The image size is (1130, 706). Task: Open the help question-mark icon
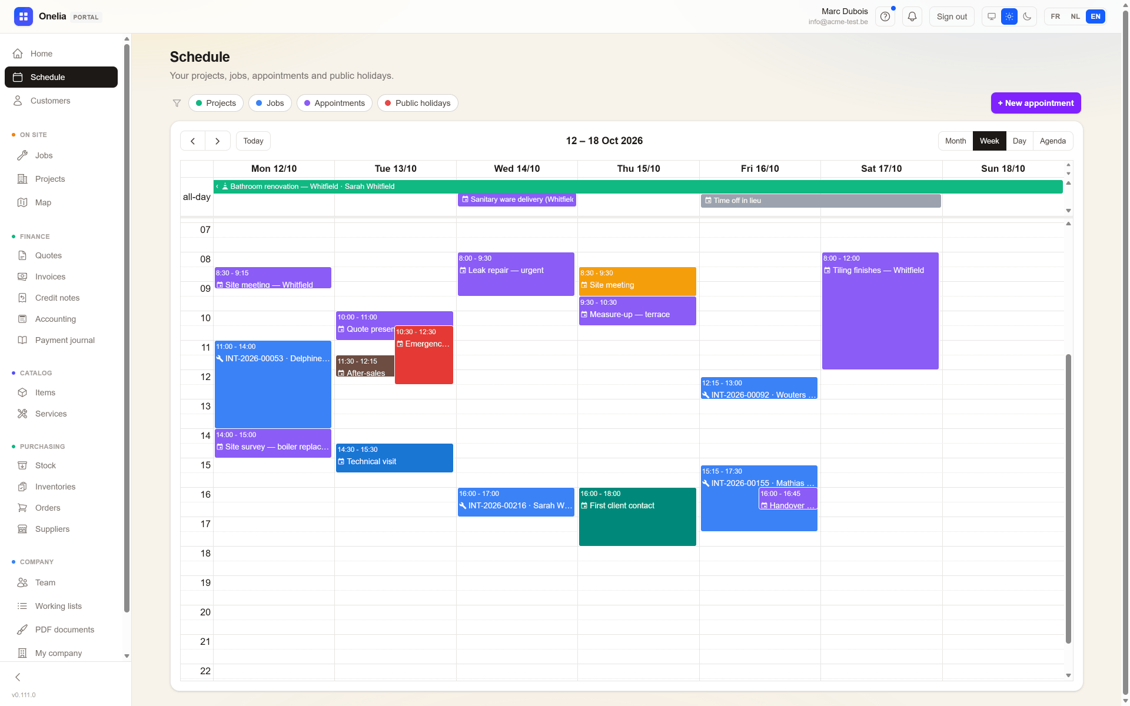pos(885,16)
